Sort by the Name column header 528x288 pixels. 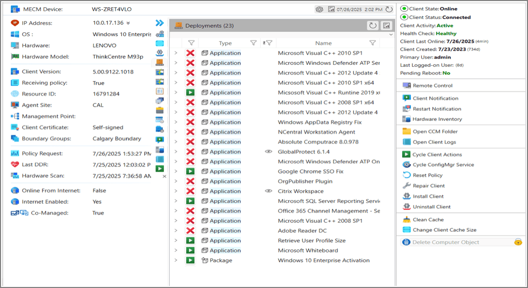tap(323, 43)
